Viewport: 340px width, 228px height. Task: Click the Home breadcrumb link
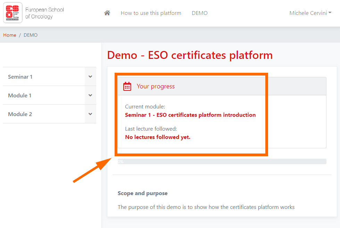[10, 35]
